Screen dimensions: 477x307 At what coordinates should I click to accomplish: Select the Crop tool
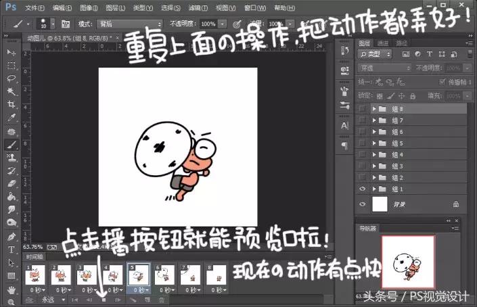(x=12, y=105)
